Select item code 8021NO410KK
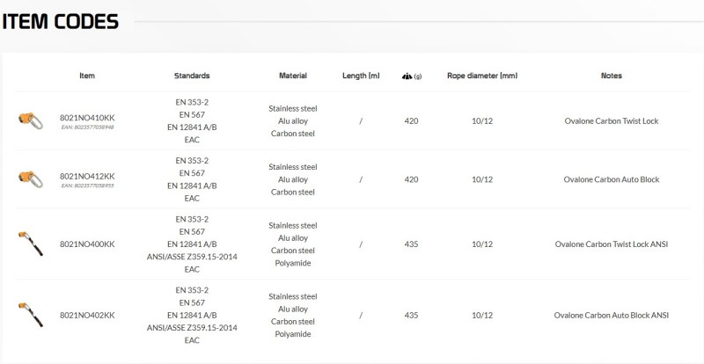Screen dimensions: 704x364 87,118
